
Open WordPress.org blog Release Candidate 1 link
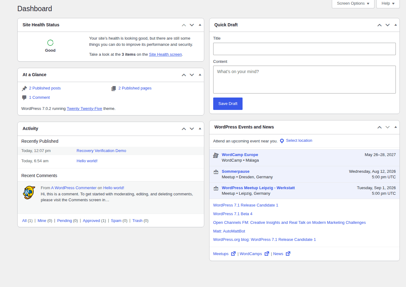[264, 240]
